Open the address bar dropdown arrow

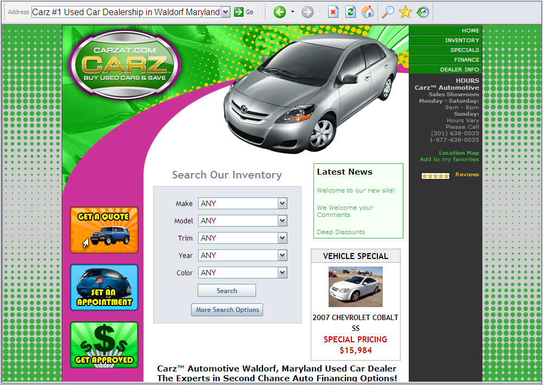[226, 12]
